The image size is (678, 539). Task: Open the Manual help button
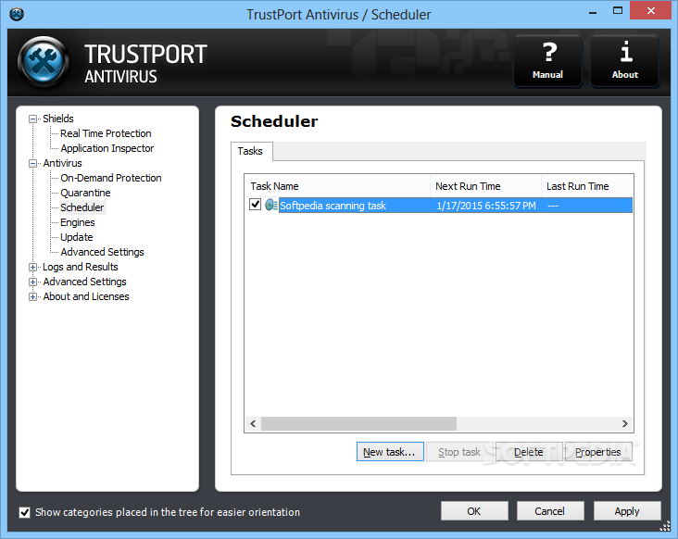tap(547, 61)
